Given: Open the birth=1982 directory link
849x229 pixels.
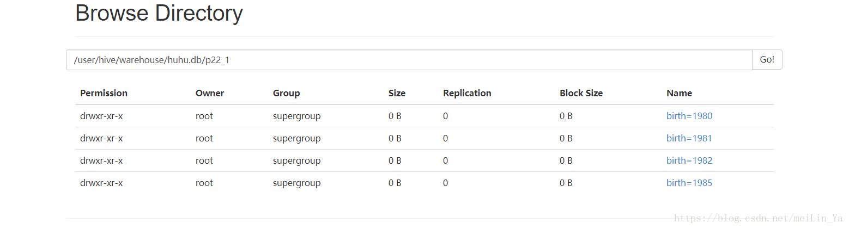Looking at the screenshot, I should point(689,160).
